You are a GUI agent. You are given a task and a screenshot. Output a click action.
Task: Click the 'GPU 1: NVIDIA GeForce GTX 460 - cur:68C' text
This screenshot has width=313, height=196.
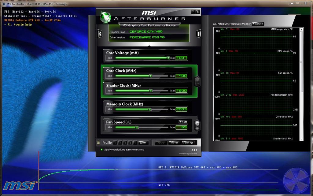coord(198,167)
